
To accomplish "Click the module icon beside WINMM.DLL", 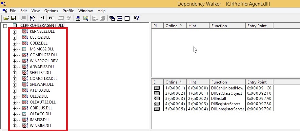I will [25, 126].
